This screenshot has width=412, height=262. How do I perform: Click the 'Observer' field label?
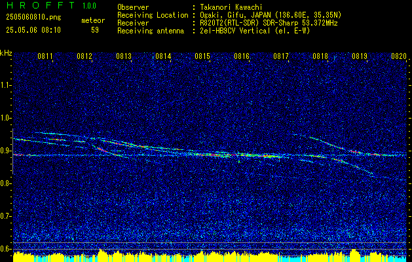coord(133,7)
